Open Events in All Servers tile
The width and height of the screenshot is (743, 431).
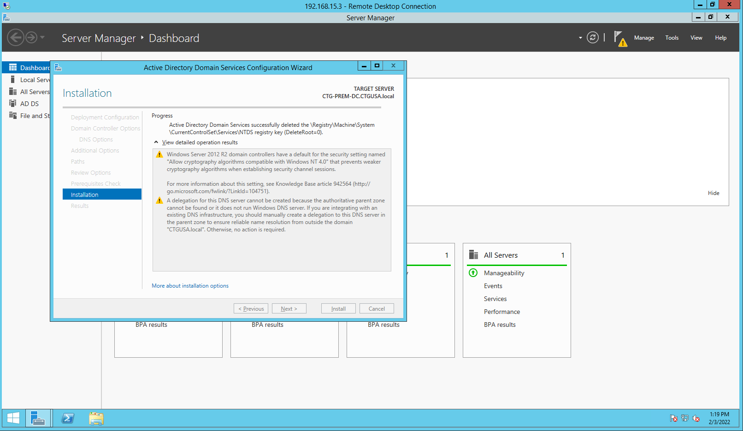click(493, 286)
